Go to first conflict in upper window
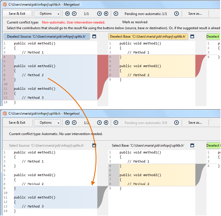This screenshot has width=221, height=216. click(67, 14)
